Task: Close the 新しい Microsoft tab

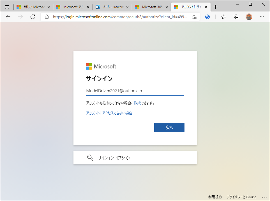Action: point(49,7)
